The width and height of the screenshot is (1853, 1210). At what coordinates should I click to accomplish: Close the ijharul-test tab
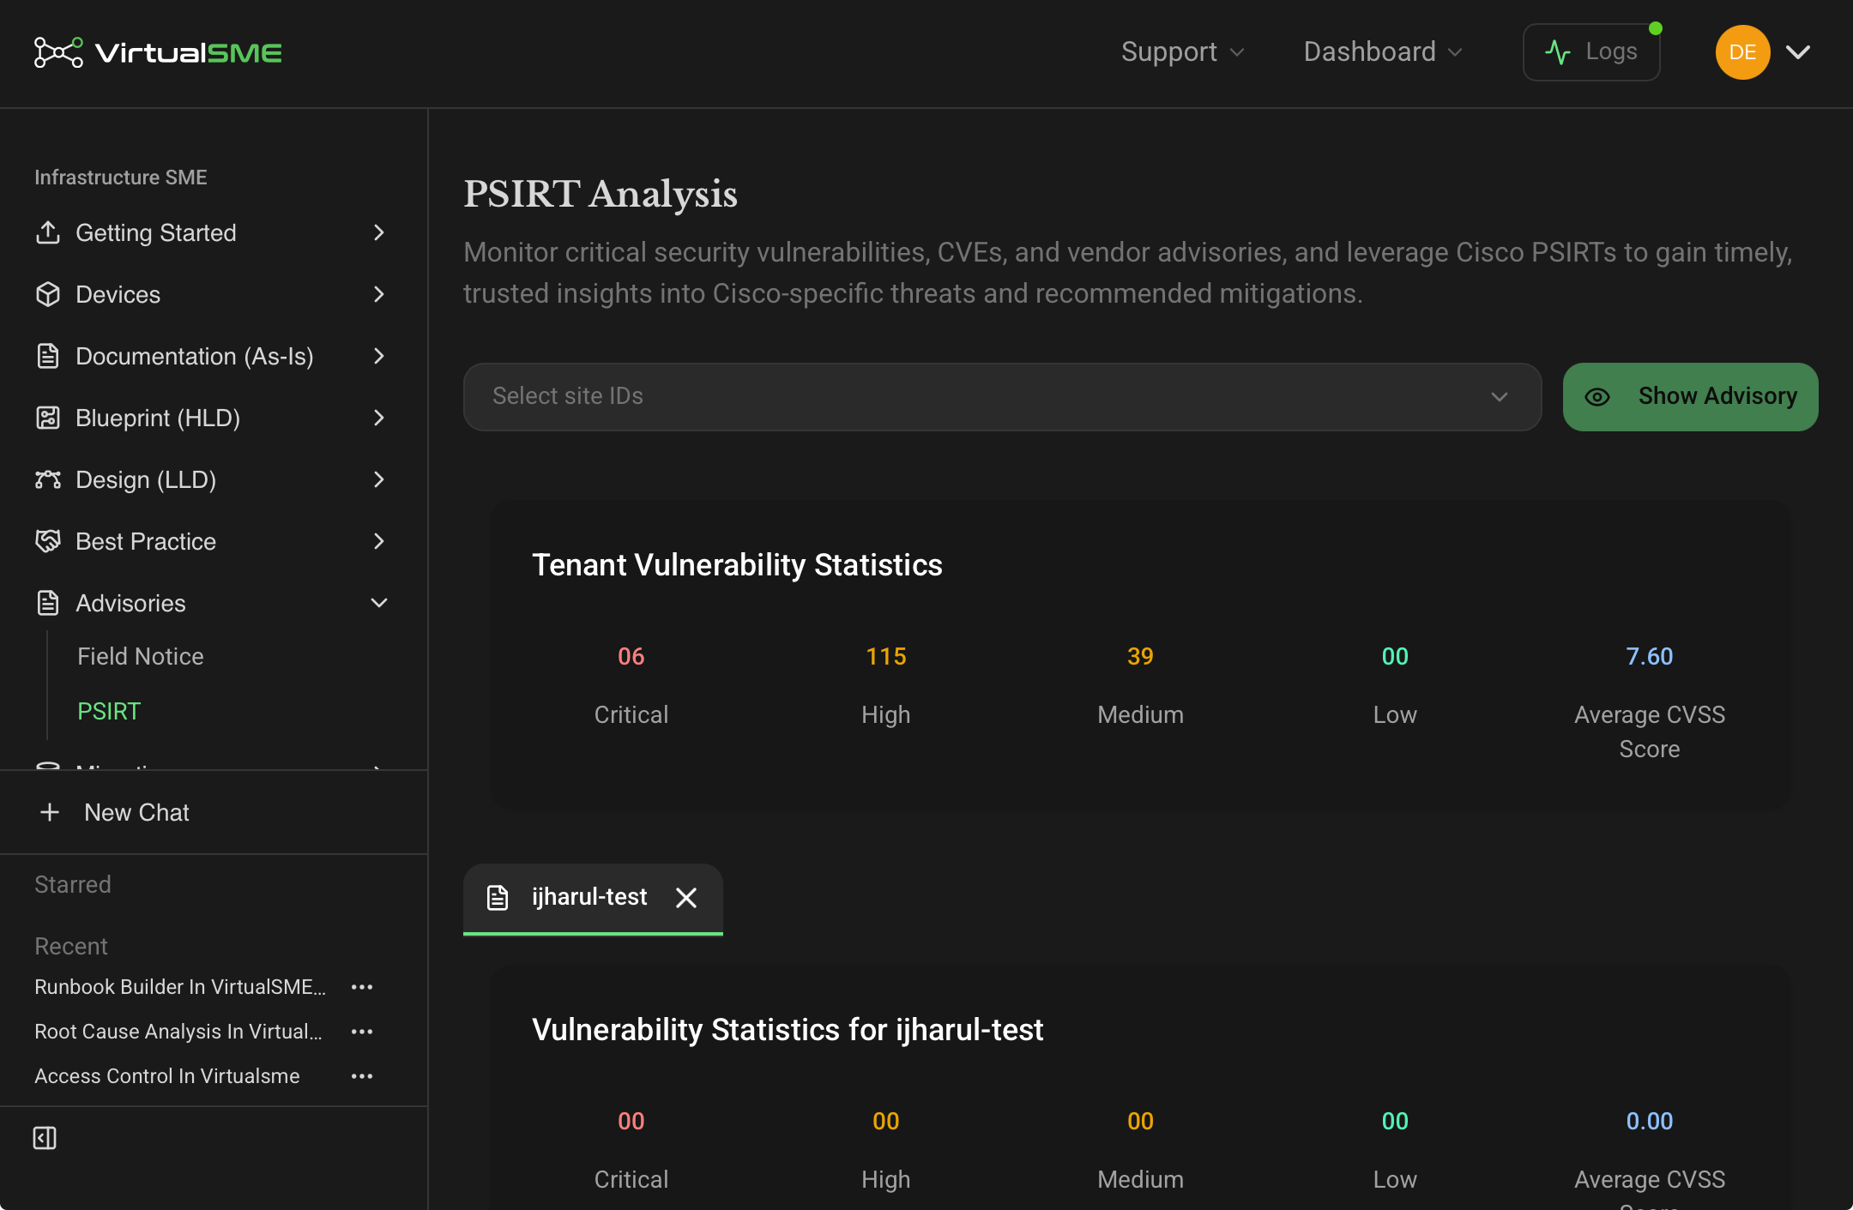pyautogui.click(x=686, y=897)
